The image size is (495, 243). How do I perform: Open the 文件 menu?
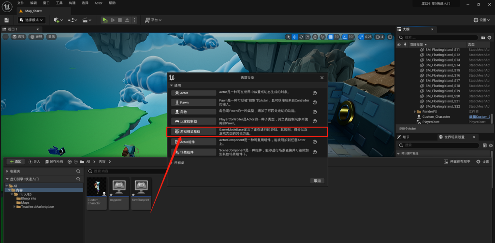pyautogui.click(x=20, y=3)
